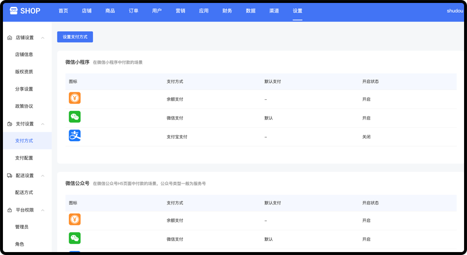Open 角色 in the sidebar
This screenshot has height=255, width=467.
click(19, 244)
